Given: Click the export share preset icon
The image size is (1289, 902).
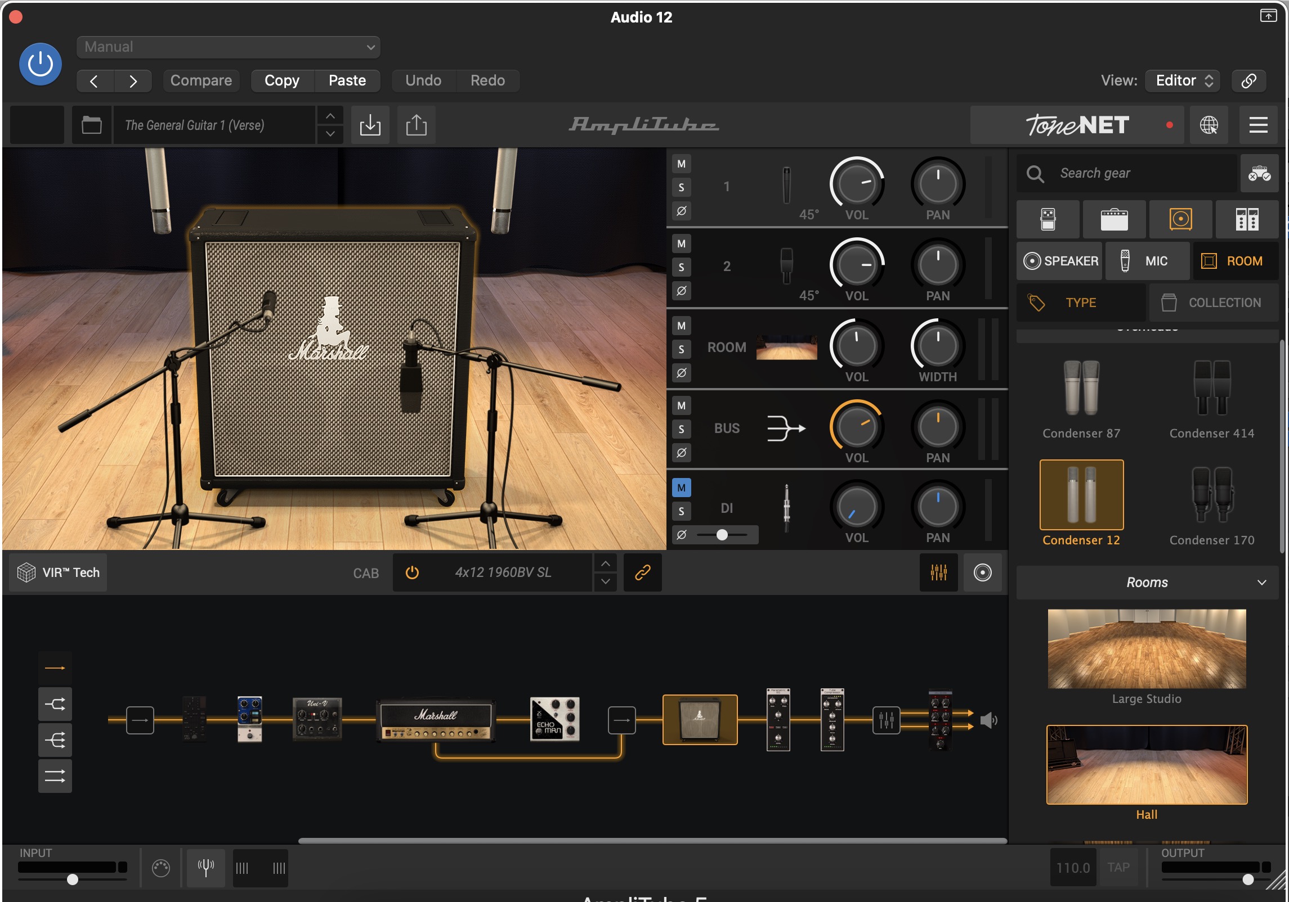Looking at the screenshot, I should click(416, 125).
